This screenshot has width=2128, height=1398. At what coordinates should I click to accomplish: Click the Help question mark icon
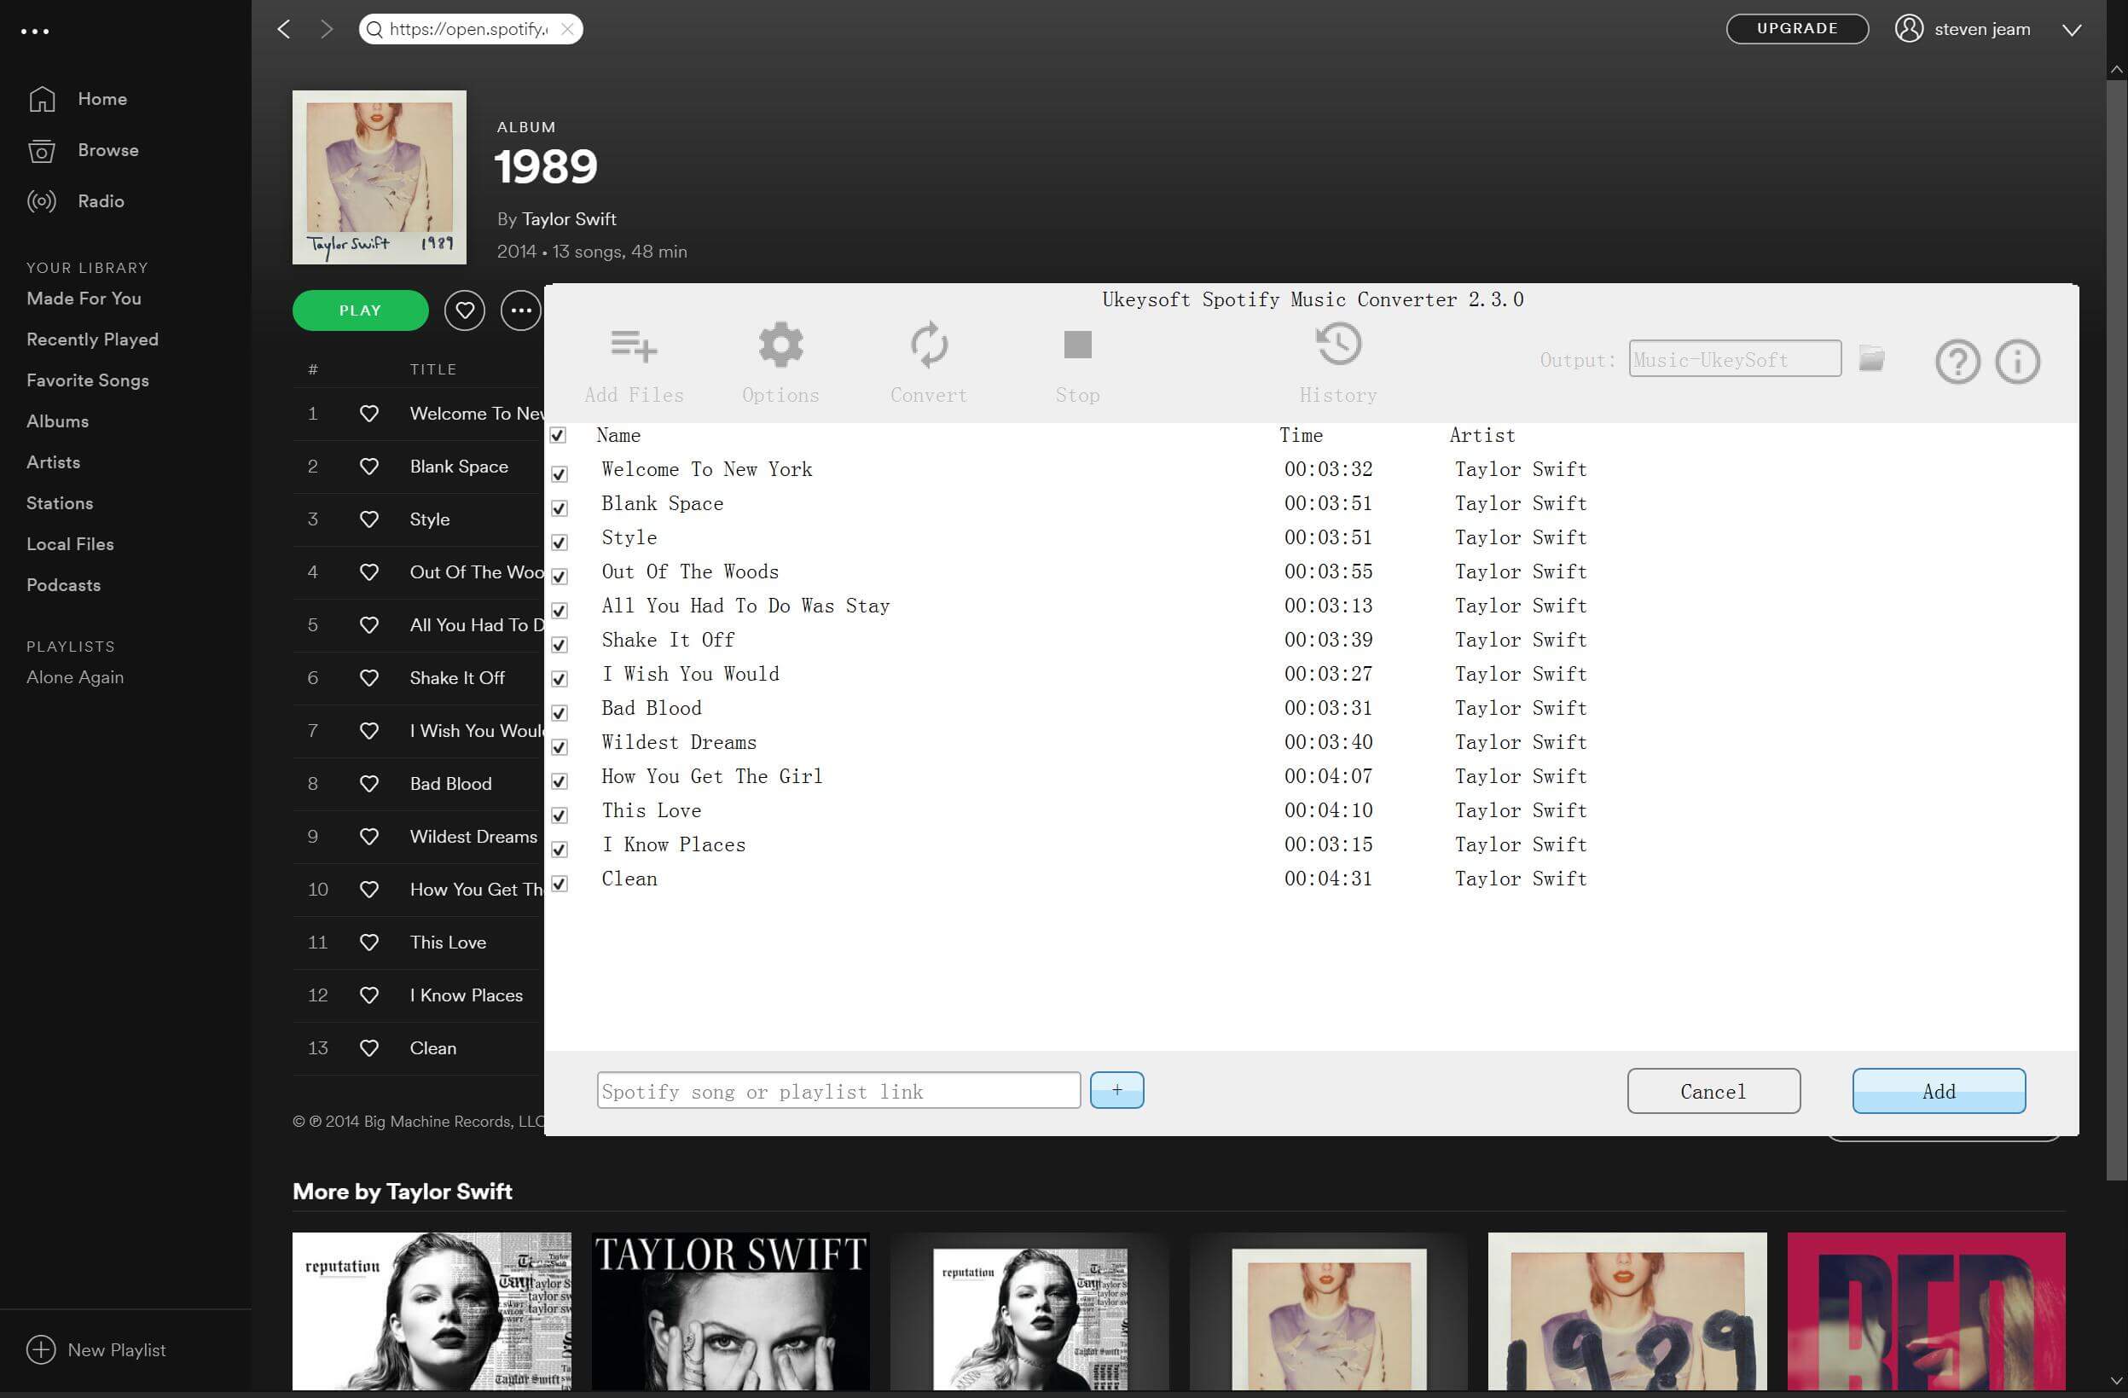point(1958,361)
